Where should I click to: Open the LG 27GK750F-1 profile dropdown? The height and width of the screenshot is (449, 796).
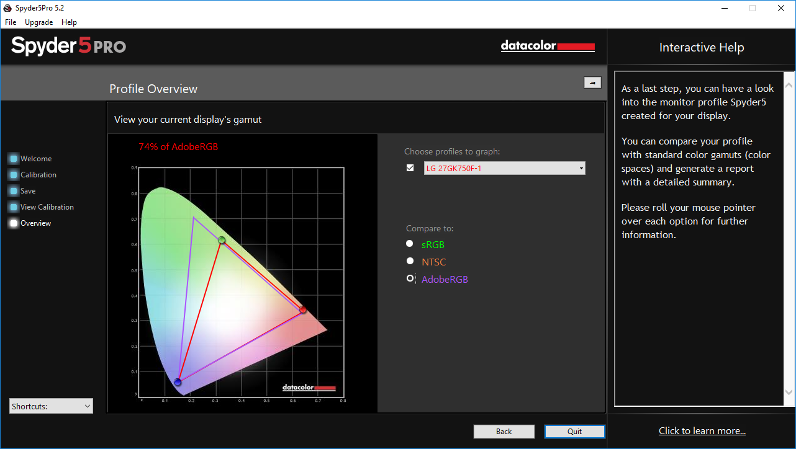[504, 168]
